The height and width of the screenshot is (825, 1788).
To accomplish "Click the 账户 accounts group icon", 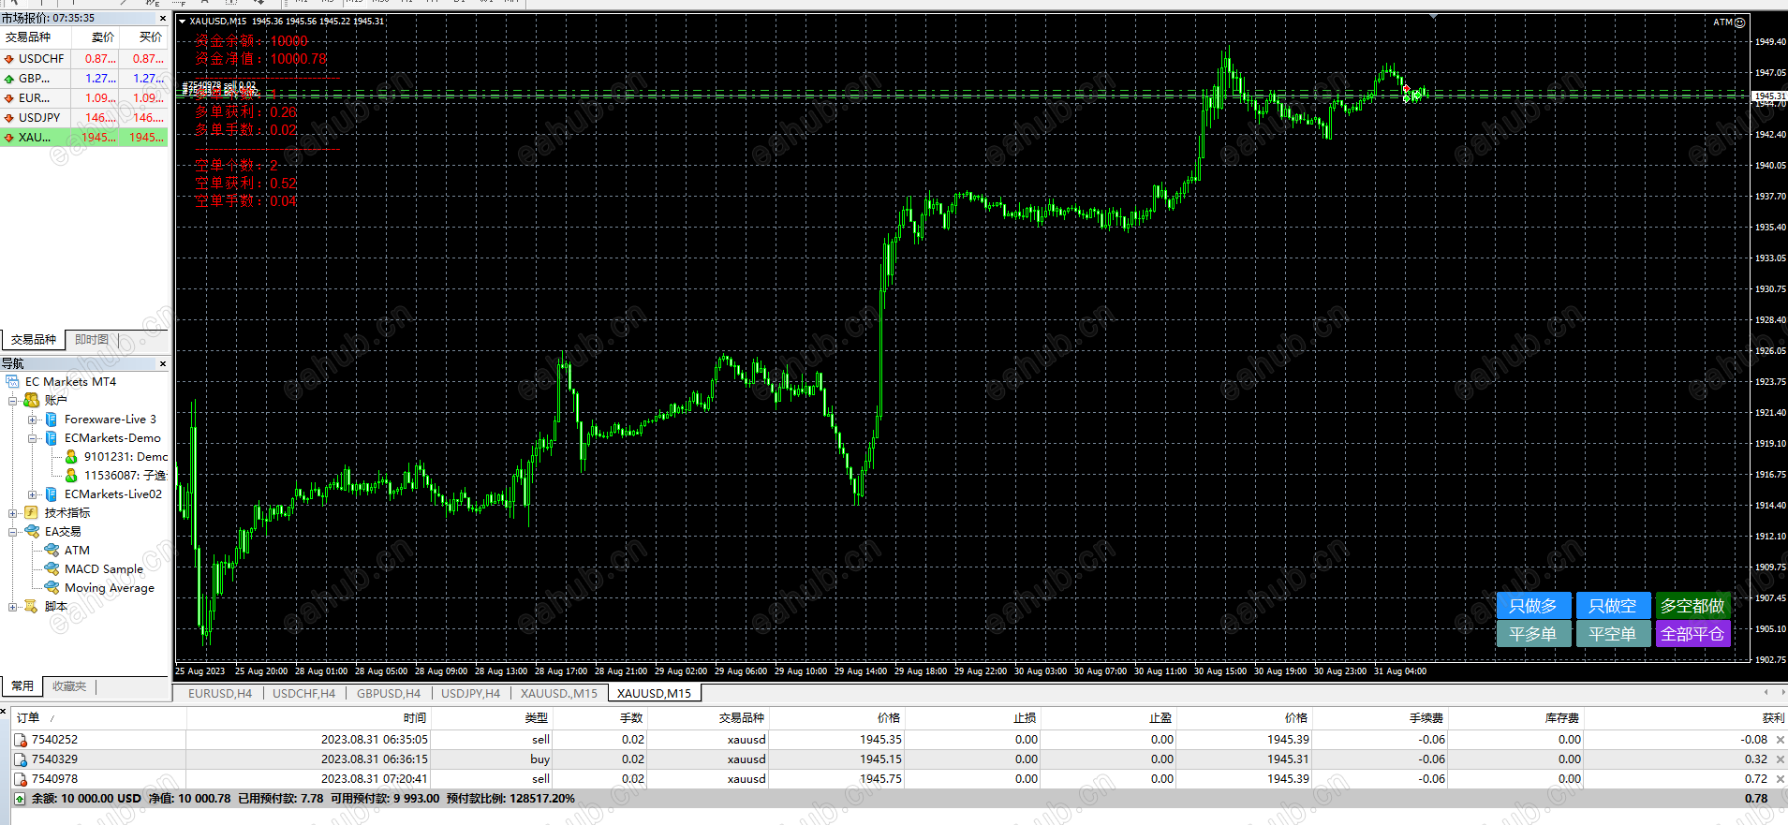I will pos(32,401).
